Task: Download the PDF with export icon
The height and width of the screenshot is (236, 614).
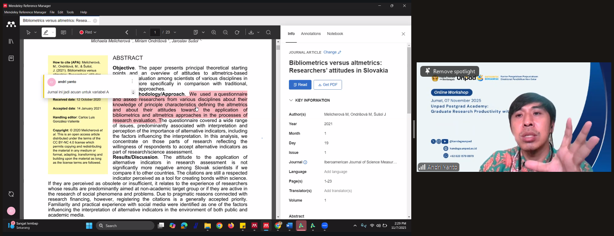Action: [x=251, y=32]
